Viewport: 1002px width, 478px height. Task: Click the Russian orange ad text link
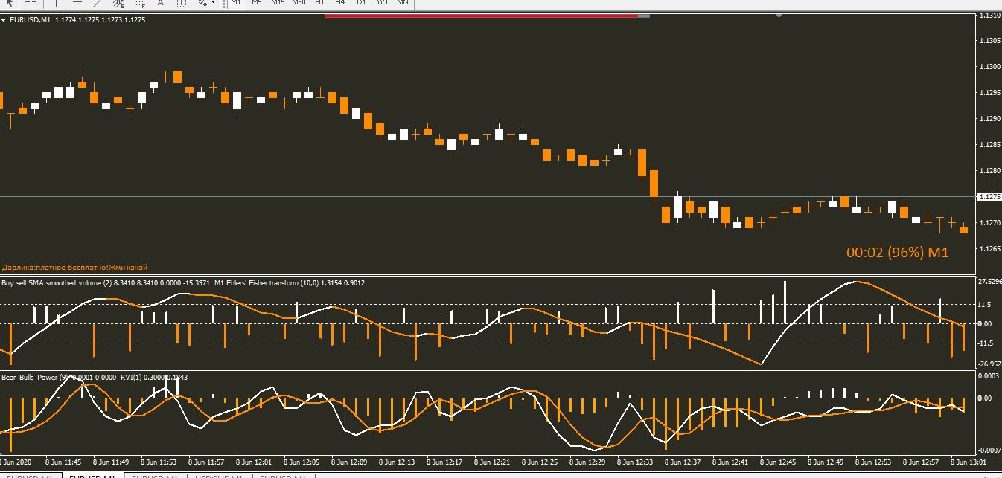pos(75,267)
